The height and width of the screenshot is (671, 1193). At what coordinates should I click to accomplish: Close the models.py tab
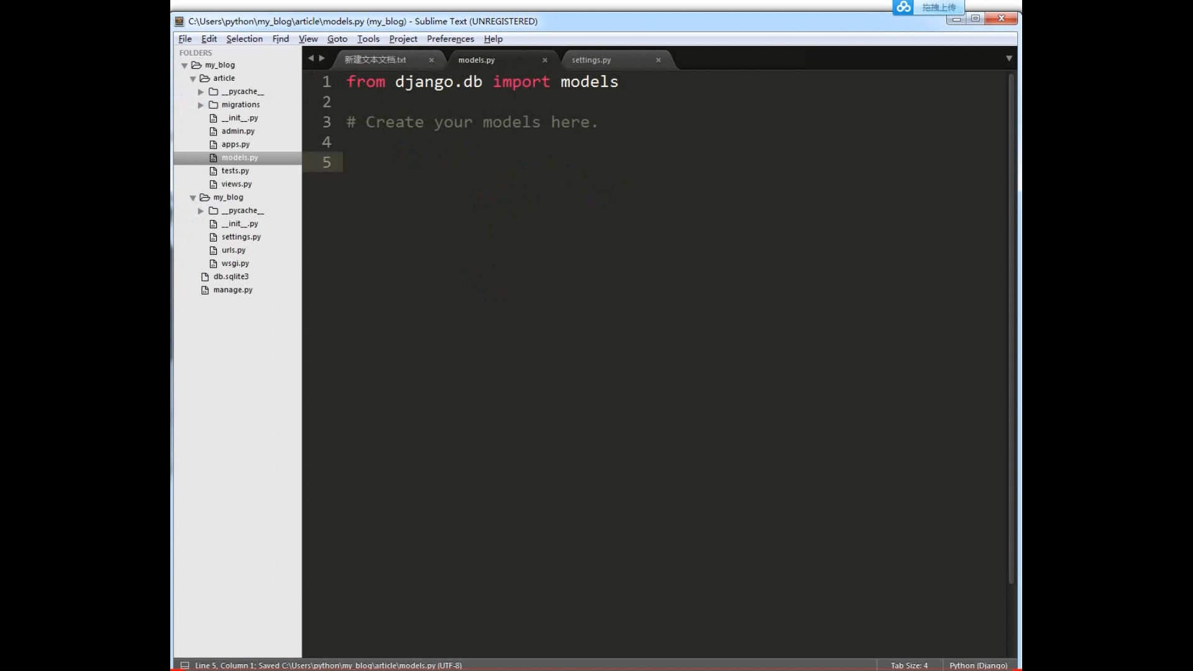[x=545, y=60]
